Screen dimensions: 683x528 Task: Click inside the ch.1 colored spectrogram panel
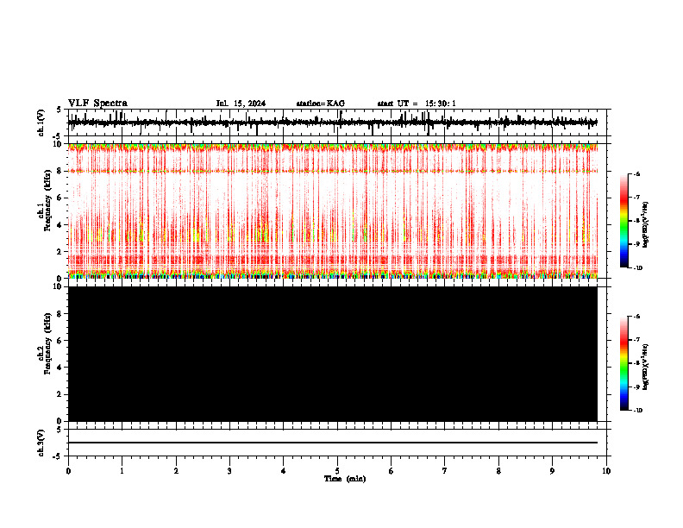(333, 211)
